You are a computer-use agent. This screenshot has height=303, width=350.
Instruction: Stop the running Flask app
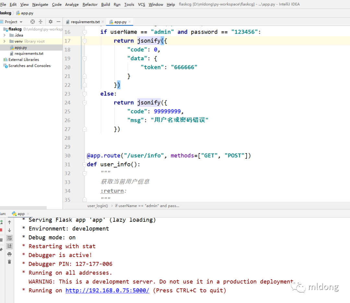1,230
